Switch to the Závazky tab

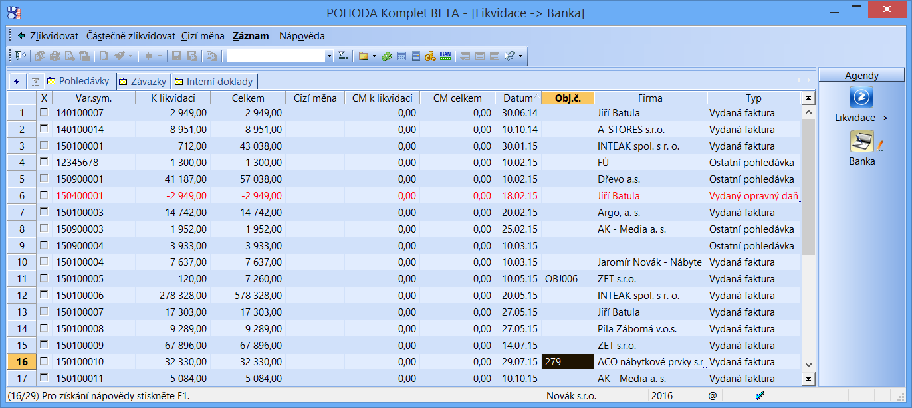click(x=142, y=82)
